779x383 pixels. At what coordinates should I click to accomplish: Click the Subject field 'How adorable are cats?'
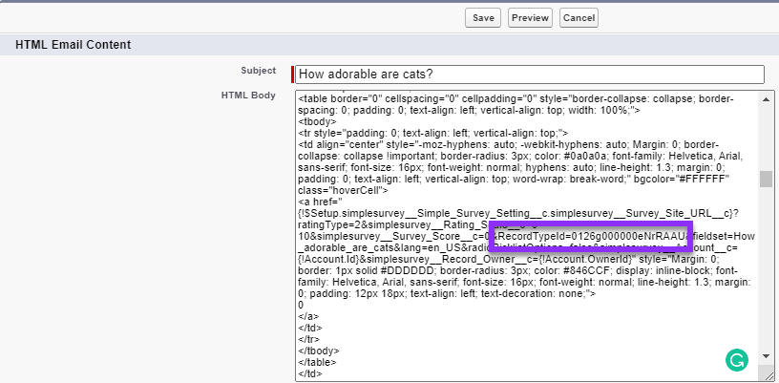coord(530,74)
